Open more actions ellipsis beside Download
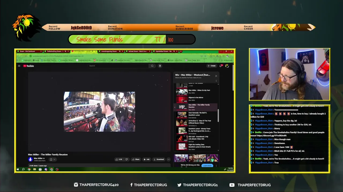343x192 pixels. [x=168, y=159]
